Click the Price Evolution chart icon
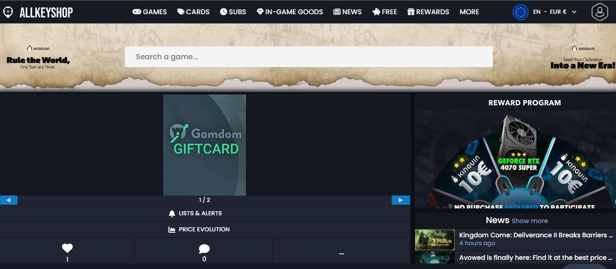616x269 pixels. (x=172, y=230)
